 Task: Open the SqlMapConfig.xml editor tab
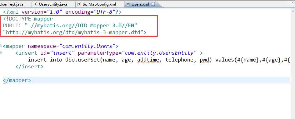click(x=99, y=4)
